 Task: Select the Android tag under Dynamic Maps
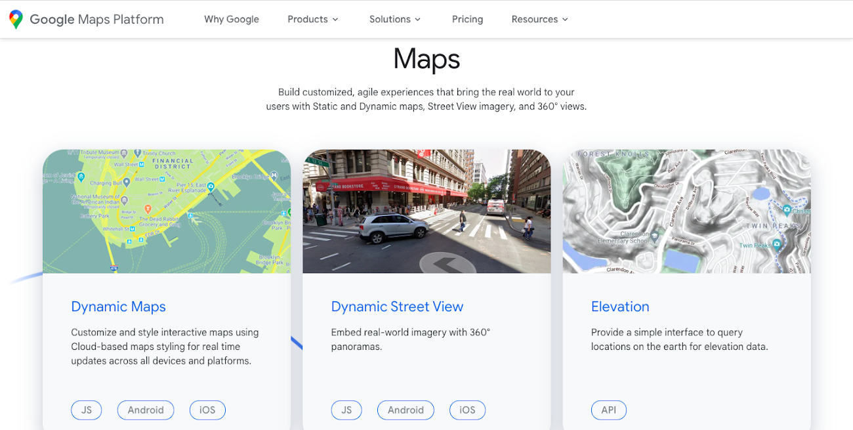pos(146,410)
